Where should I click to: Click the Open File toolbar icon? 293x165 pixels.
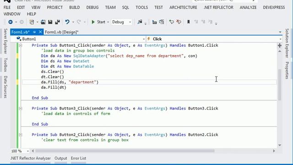coord(43,22)
